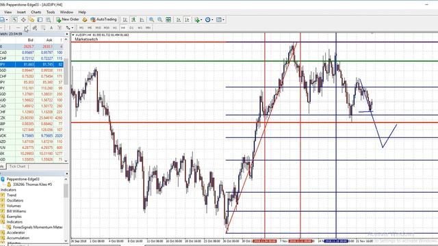Select the bar chart type icon

(125, 20)
